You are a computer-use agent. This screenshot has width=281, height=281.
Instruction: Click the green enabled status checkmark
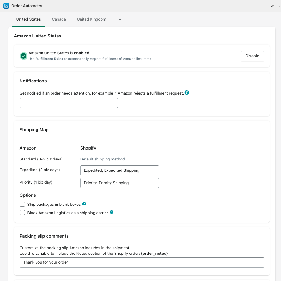click(23, 56)
